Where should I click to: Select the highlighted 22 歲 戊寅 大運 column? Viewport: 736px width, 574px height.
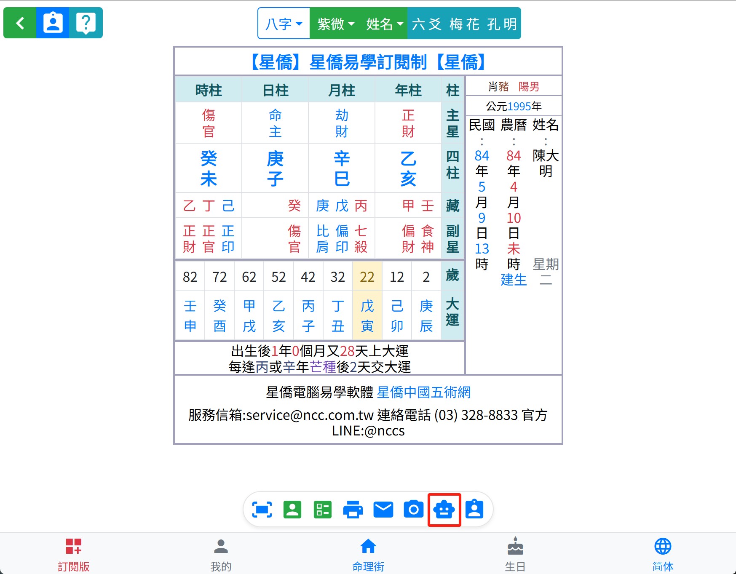(x=367, y=301)
